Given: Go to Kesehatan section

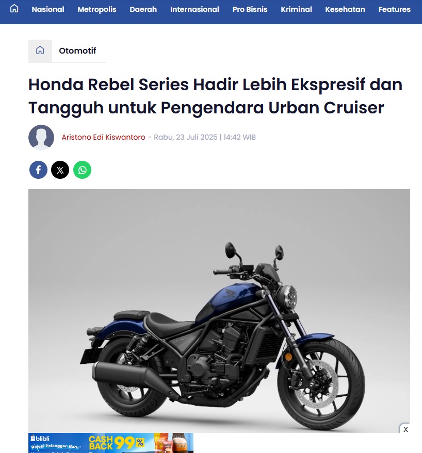Looking at the screenshot, I should (345, 9).
